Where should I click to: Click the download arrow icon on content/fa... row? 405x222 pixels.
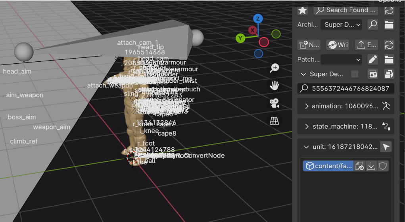click(371, 166)
